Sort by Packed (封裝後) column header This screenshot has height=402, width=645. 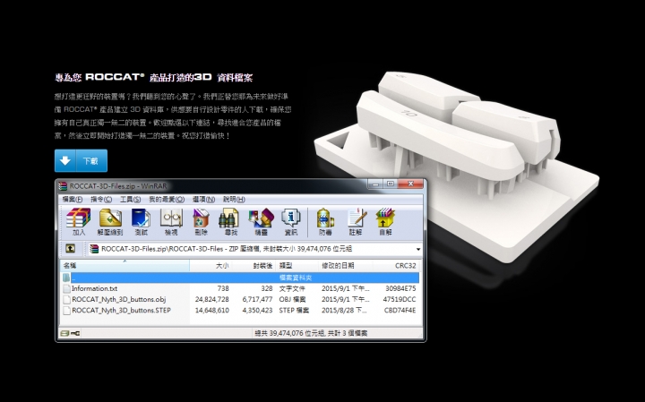point(254,266)
